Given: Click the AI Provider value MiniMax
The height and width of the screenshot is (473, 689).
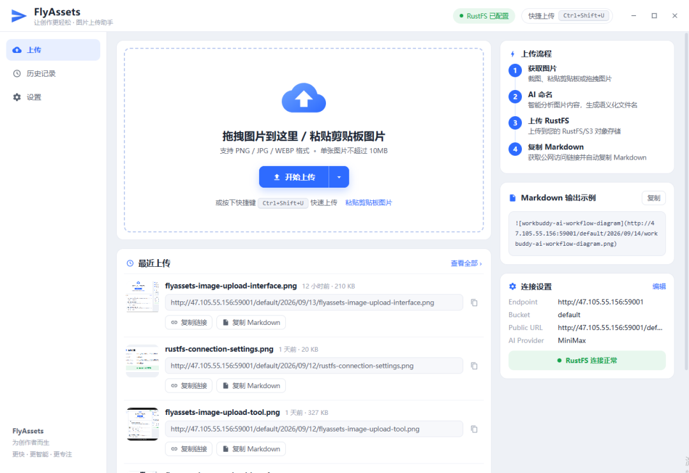Looking at the screenshot, I should tap(572, 340).
